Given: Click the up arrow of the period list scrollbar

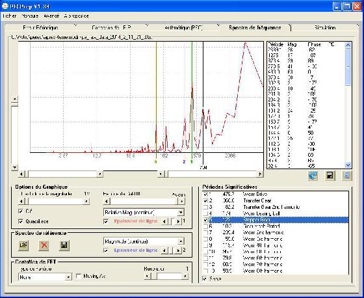Looking at the screenshot, I should coord(348,45).
